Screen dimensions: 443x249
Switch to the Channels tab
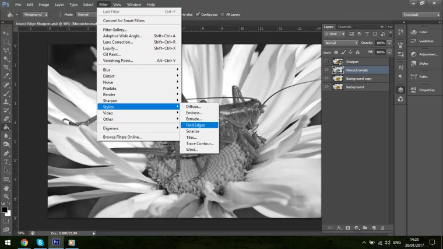pyautogui.click(x=344, y=27)
